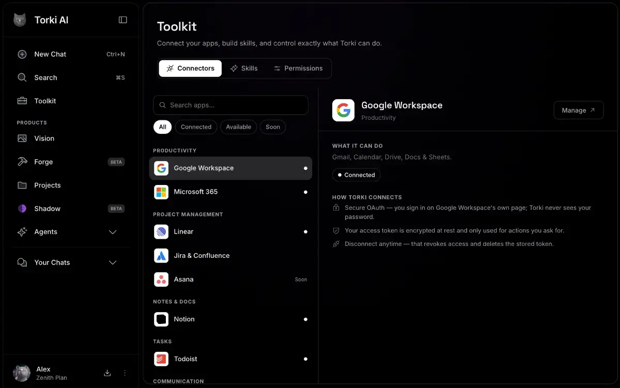This screenshot has height=388, width=620.
Task: Click the Agents sparkle icon
Action: [x=22, y=232]
